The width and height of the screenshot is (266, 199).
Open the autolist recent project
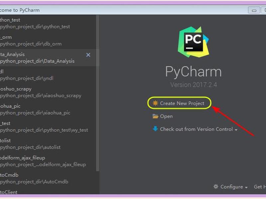(48, 144)
